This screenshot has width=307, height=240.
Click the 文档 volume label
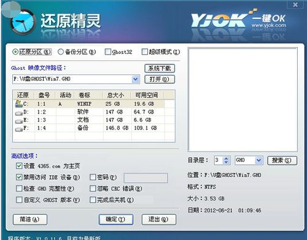83,120
